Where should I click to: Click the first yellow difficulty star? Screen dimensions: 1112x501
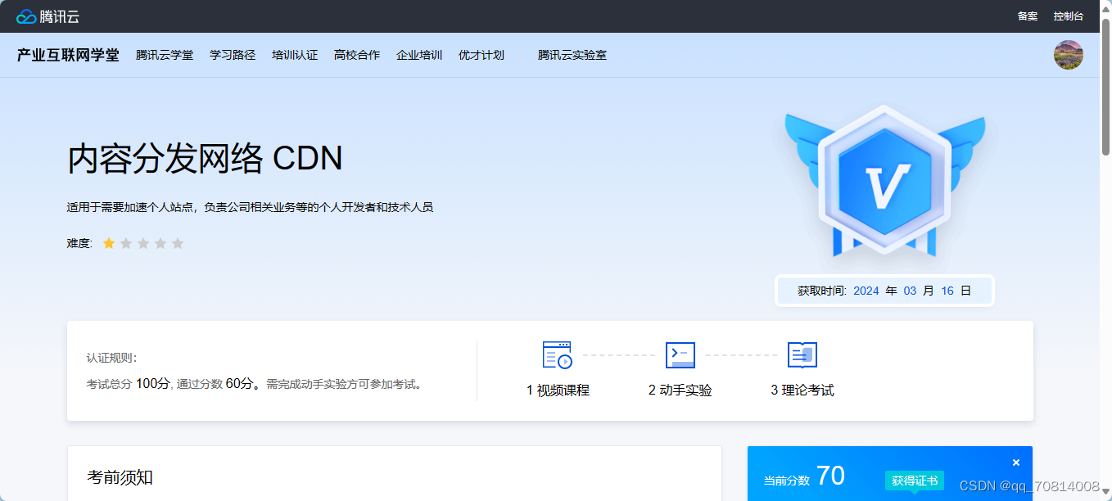point(109,243)
